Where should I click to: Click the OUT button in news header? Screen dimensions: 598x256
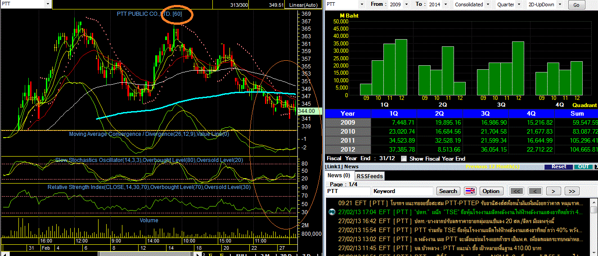(584, 166)
